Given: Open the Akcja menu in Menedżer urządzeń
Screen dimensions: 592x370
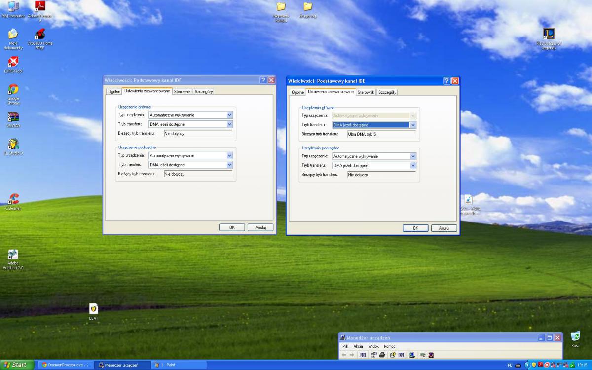Looking at the screenshot, I should click(358, 346).
